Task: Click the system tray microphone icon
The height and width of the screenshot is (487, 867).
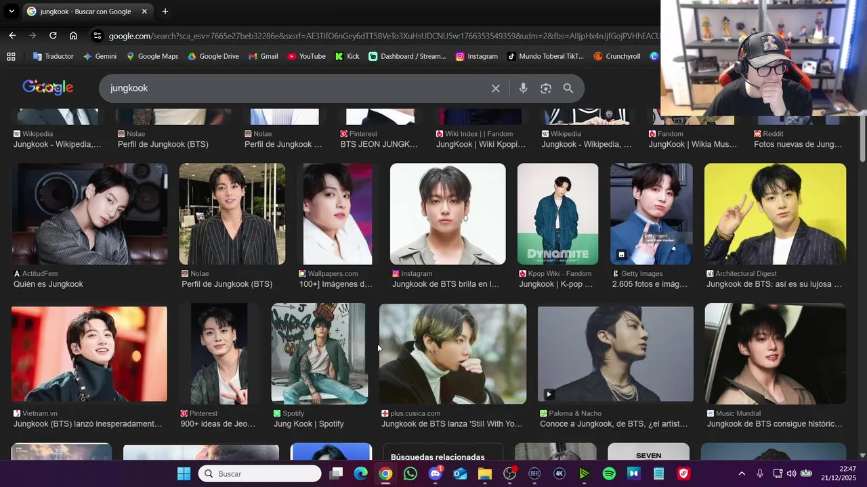Action: (x=760, y=473)
